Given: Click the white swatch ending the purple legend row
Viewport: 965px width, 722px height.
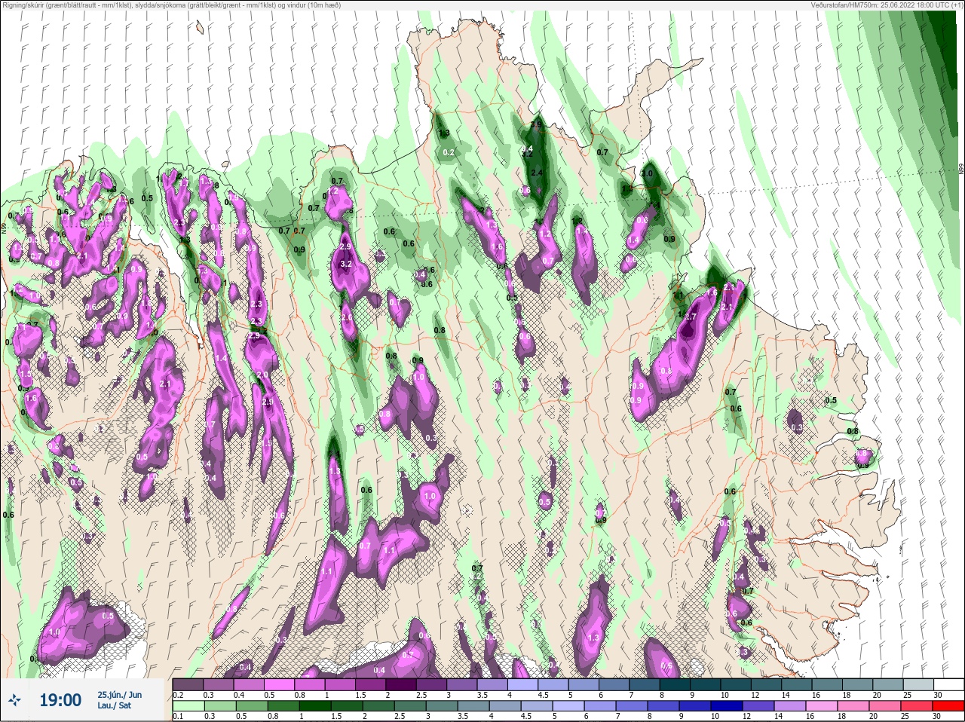Looking at the screenshot, I should pos(948,684).
